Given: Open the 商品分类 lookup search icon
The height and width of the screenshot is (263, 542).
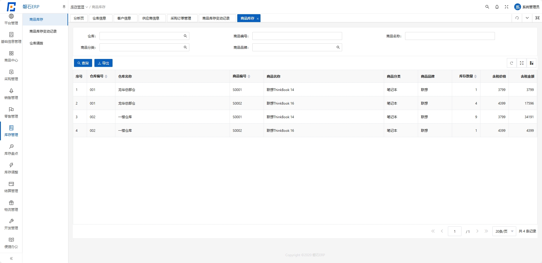Looking at the screenshot, I should (x=185, y=47).
